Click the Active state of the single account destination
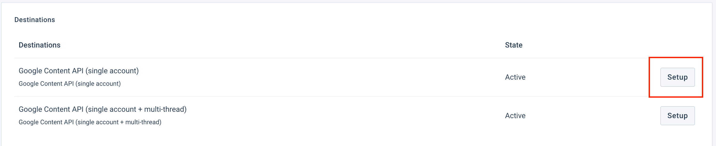The image size is (716, 146). (515, 77)
